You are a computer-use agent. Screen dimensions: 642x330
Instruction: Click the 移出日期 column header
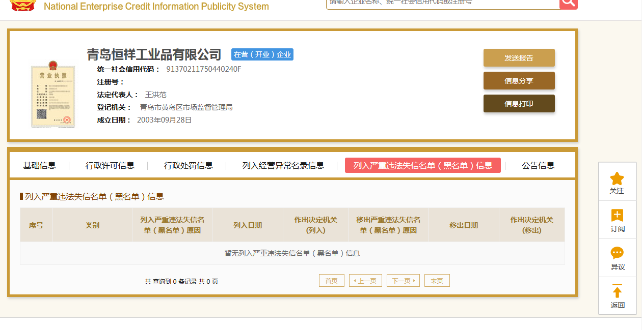point(464,225)
